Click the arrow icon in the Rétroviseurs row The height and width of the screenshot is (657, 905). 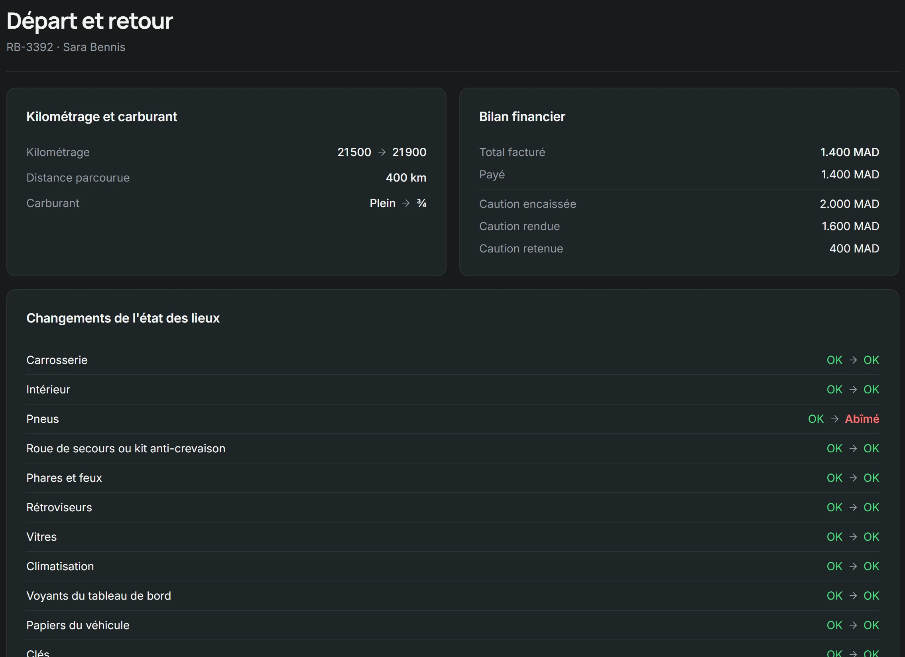[853, 508]
